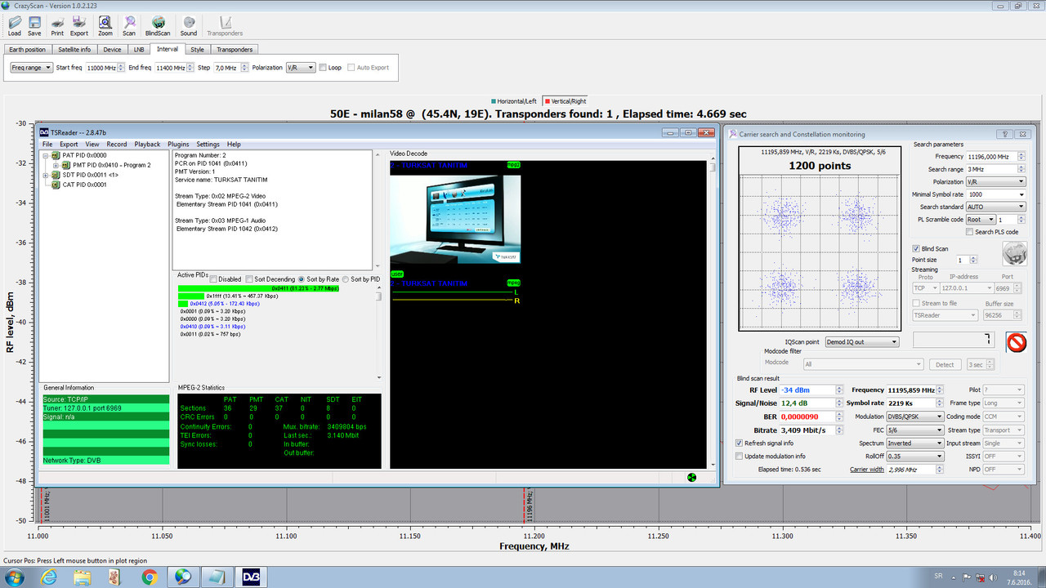Viewport: 1046px width, 588px height.
Task: Open the Freq range dropdown
Action: point(31,68)
